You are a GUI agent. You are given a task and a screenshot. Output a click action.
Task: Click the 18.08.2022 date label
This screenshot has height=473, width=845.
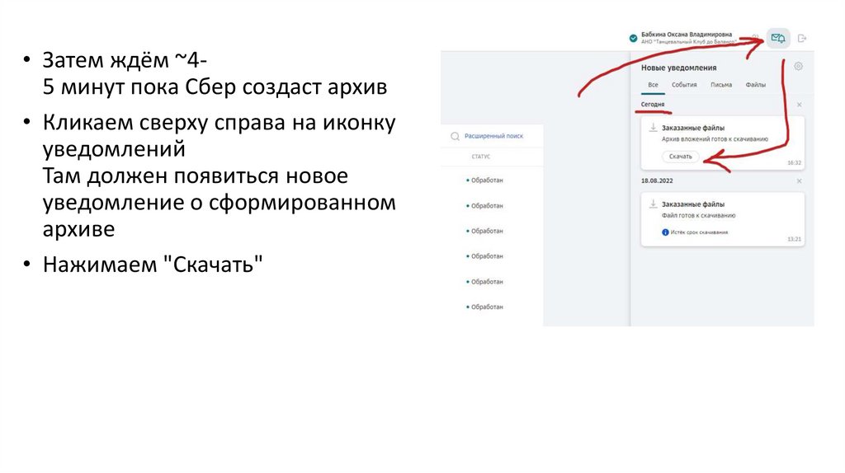657,180
